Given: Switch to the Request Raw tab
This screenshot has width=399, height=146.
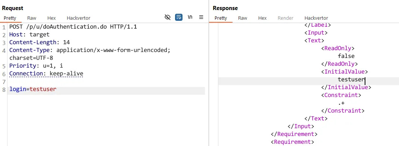Looking at the screenshot, I should (x=32, y=18).
